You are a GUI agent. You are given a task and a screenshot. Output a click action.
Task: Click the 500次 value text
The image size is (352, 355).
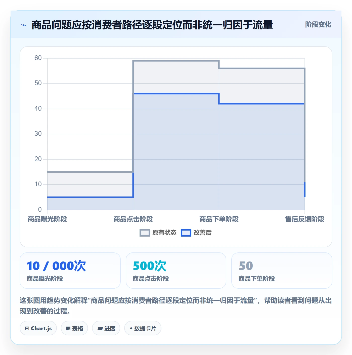tap(150, 266)
